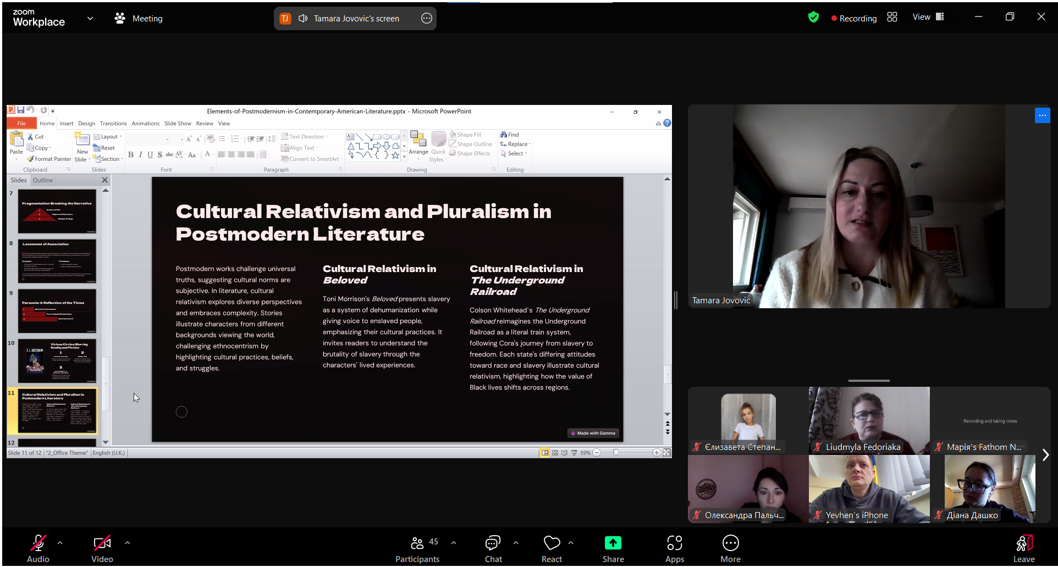Click the Save icon in PowerPoint quick access toolbar
Screen dimensions: 1058x567
coord(20,110)
